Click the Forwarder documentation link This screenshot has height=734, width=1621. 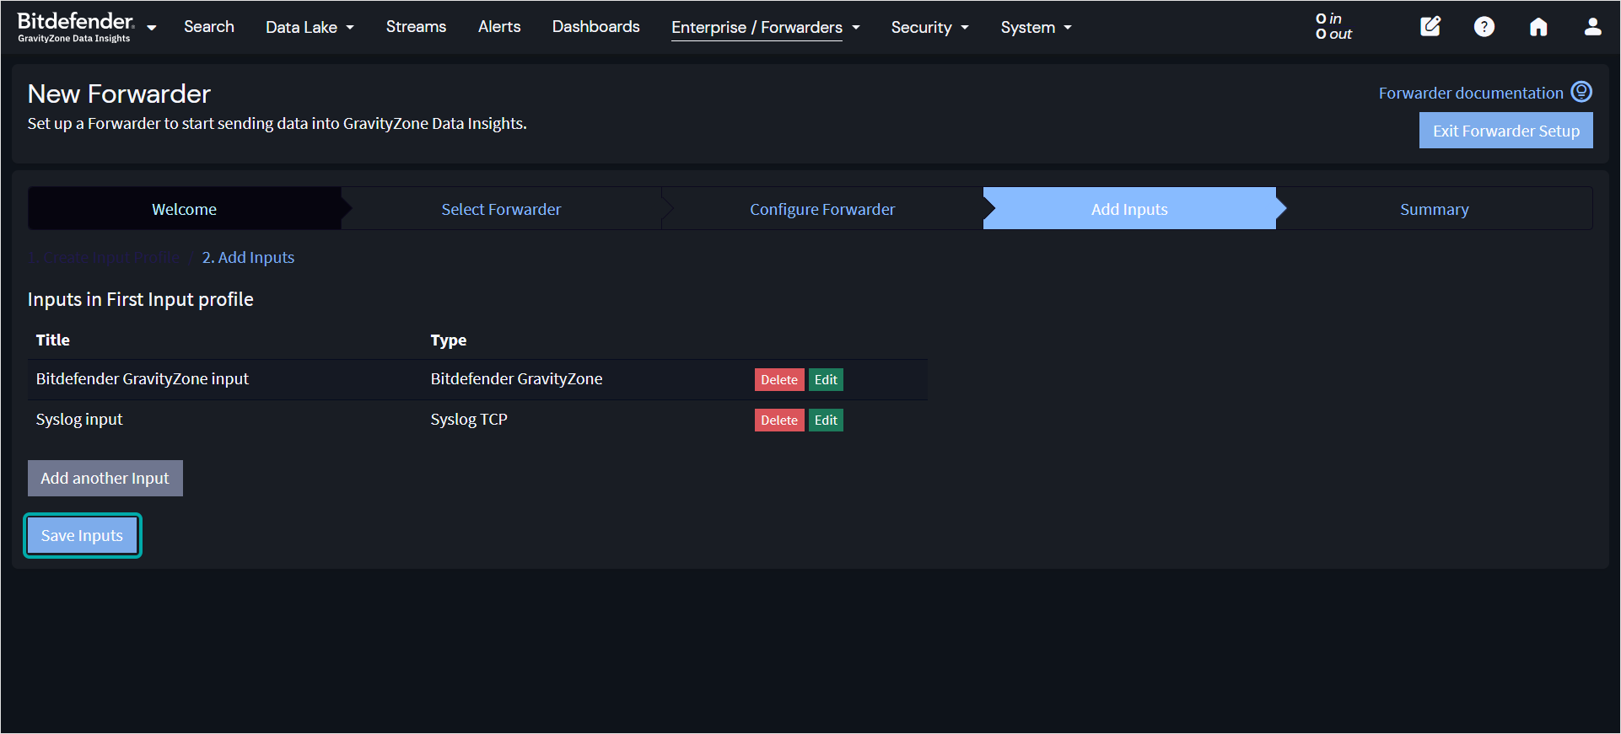click(x=1471, y=93)
